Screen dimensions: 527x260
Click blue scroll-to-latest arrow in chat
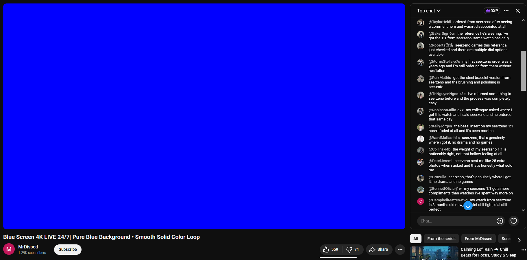[468, 206]
